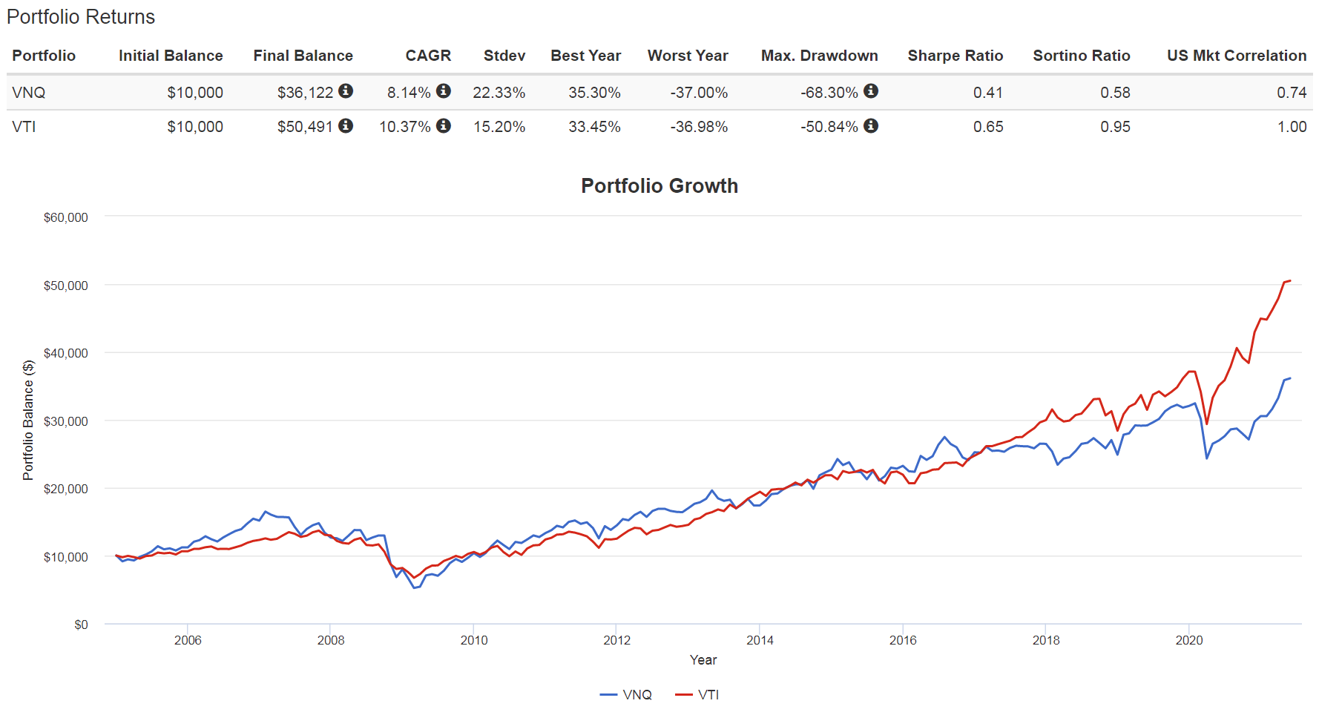Open the info icon for VNQ's max drawdown

[x=872, y=92]
